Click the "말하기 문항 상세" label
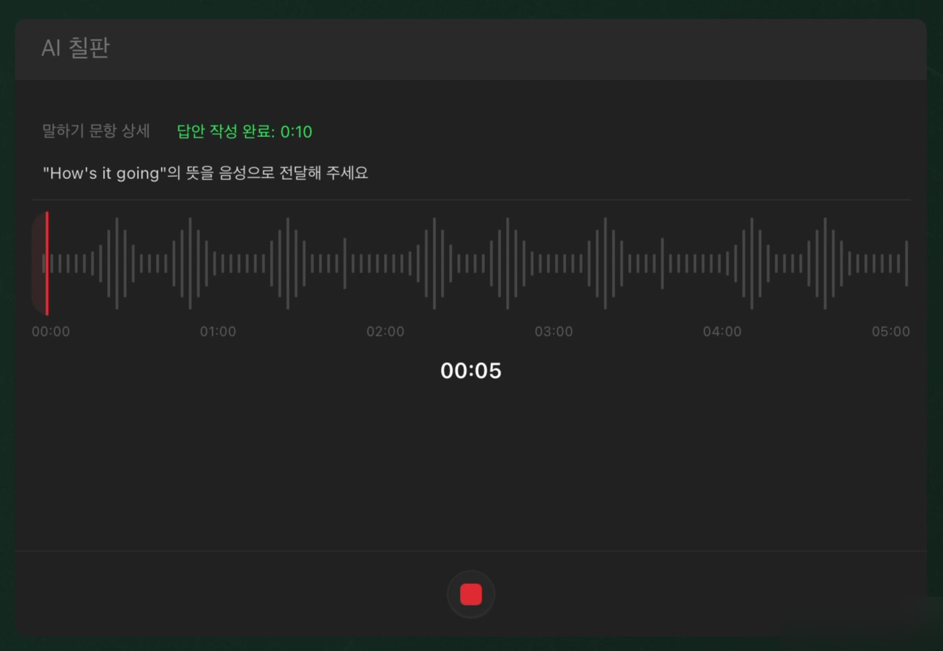The image size is (943, 651). [96, 131]
